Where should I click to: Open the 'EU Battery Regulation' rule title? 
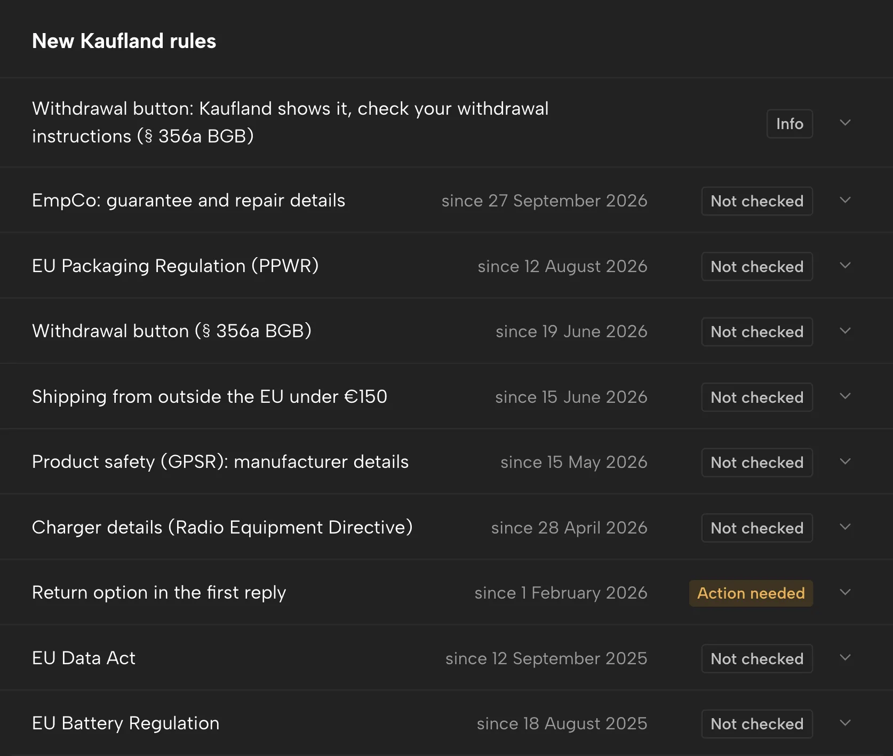point(126,723)
